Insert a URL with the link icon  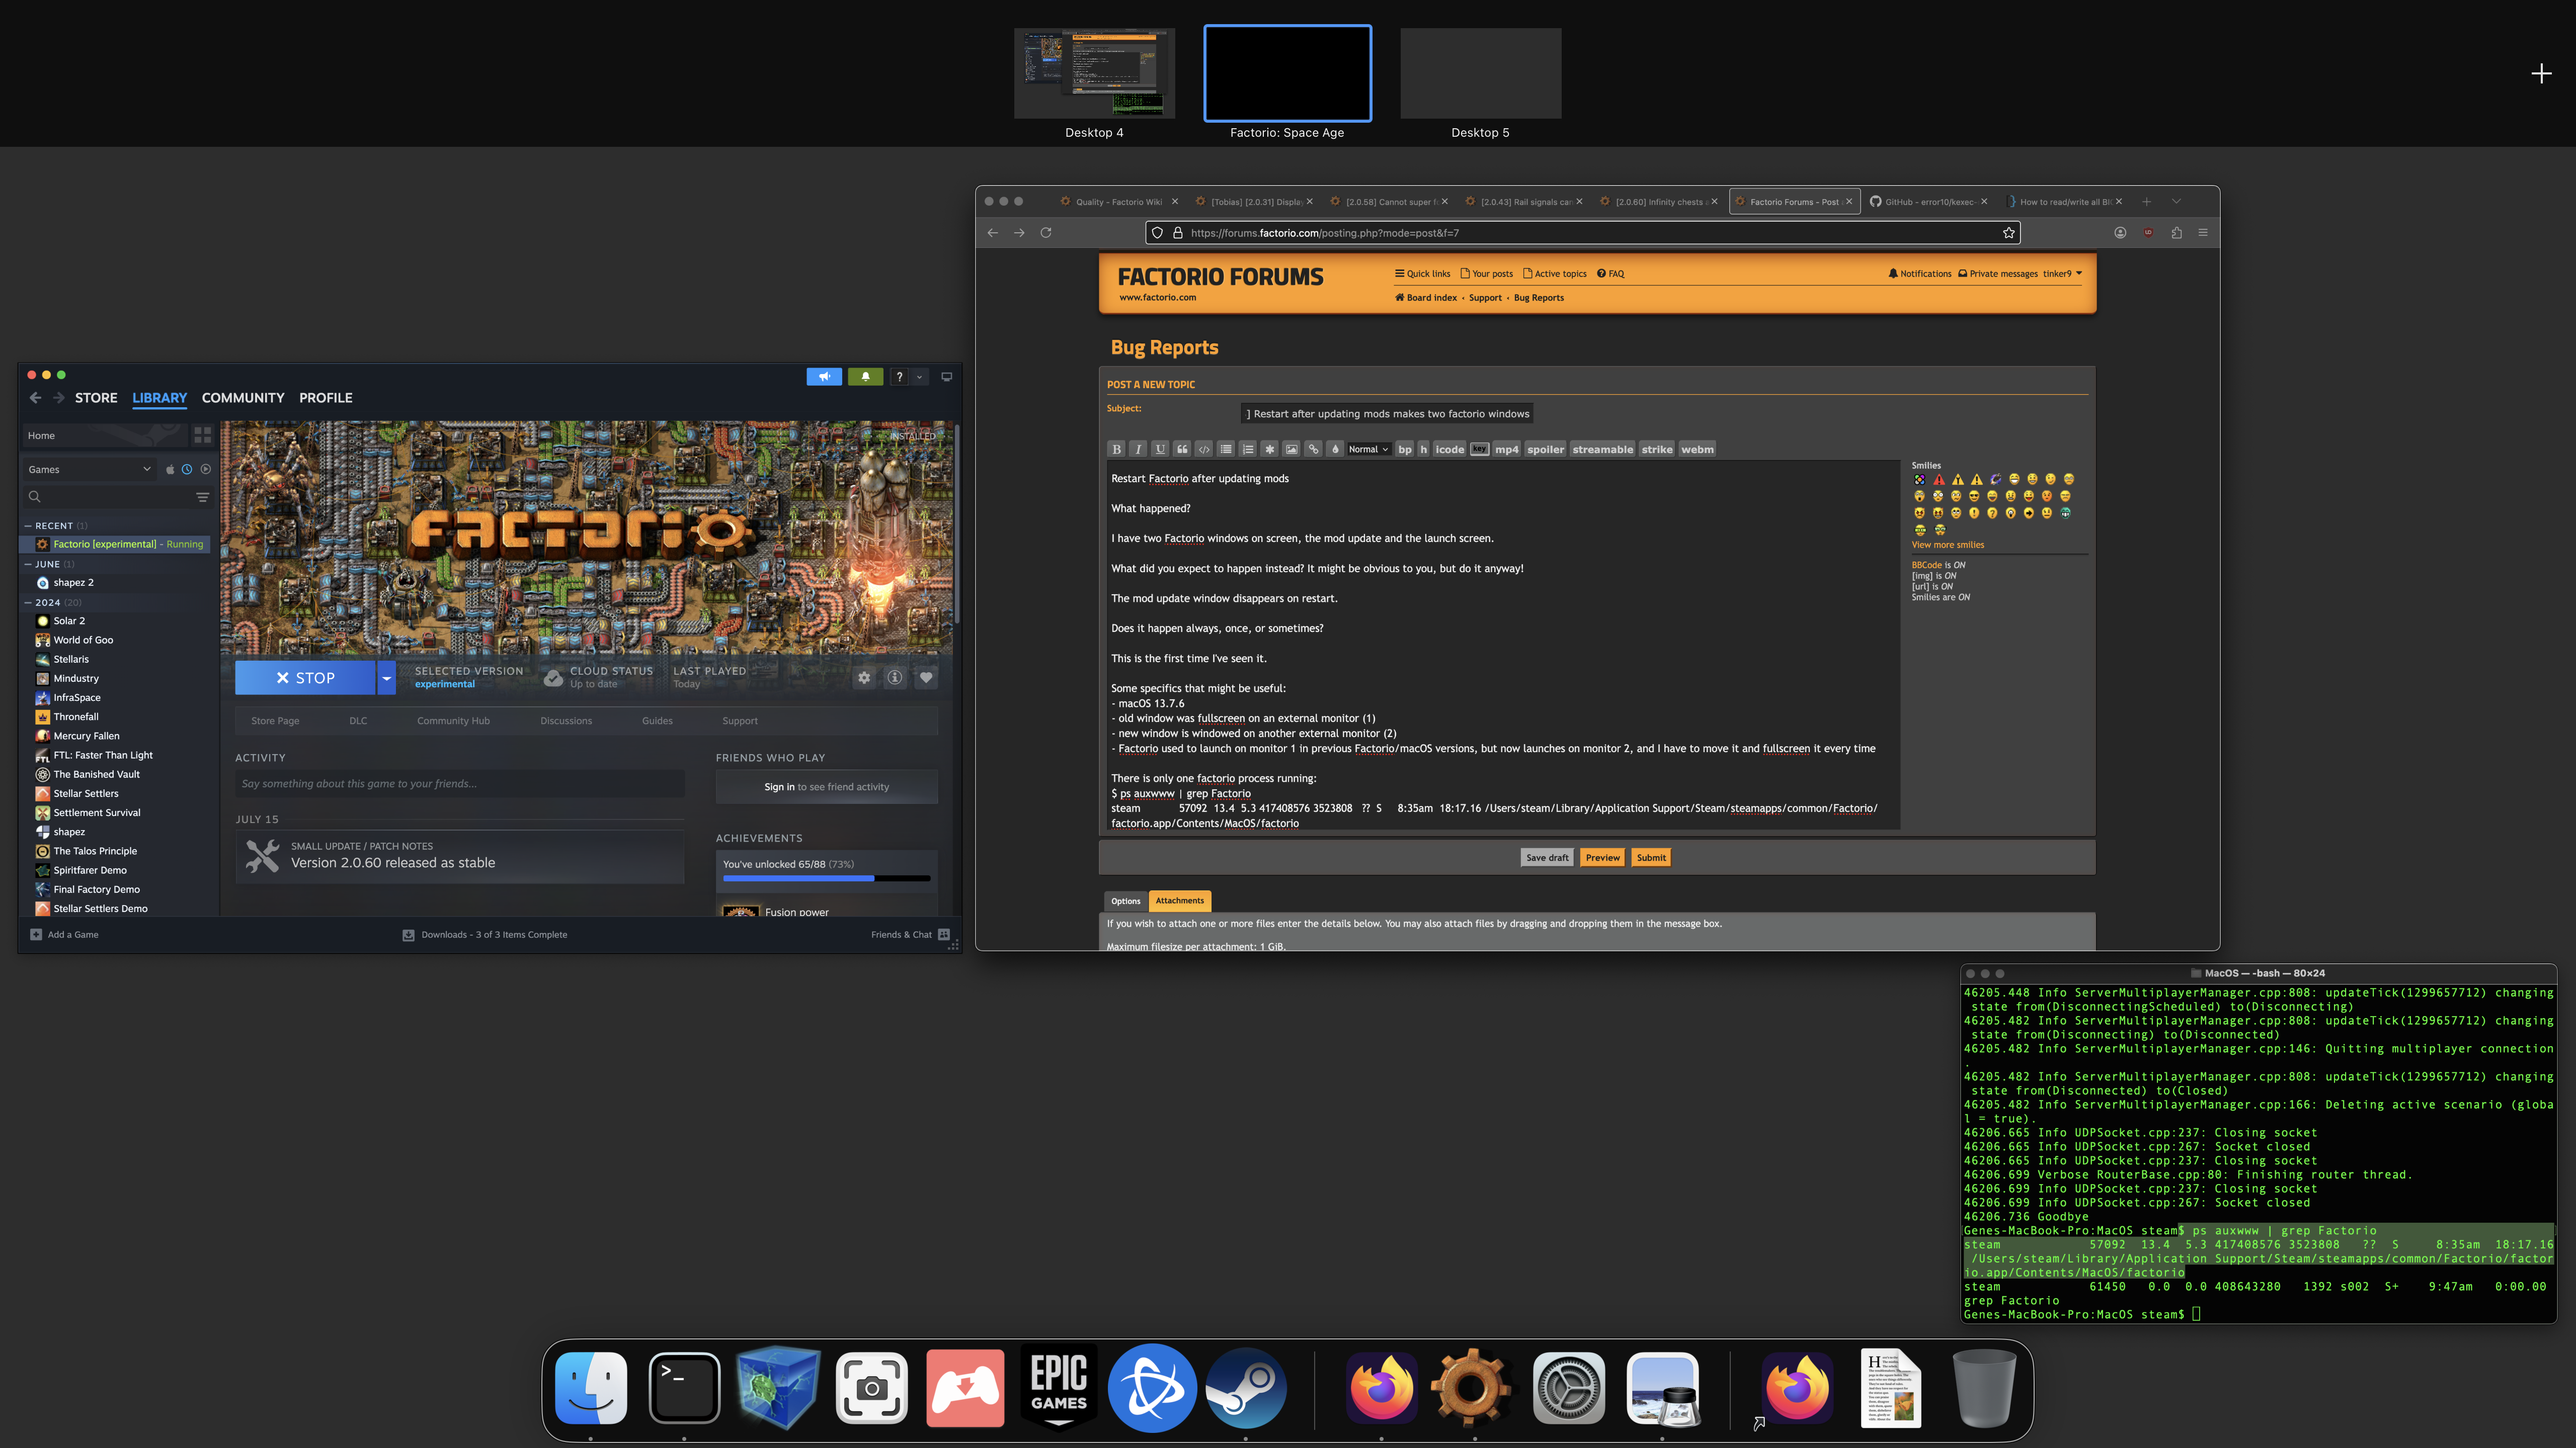point(1313,449)
